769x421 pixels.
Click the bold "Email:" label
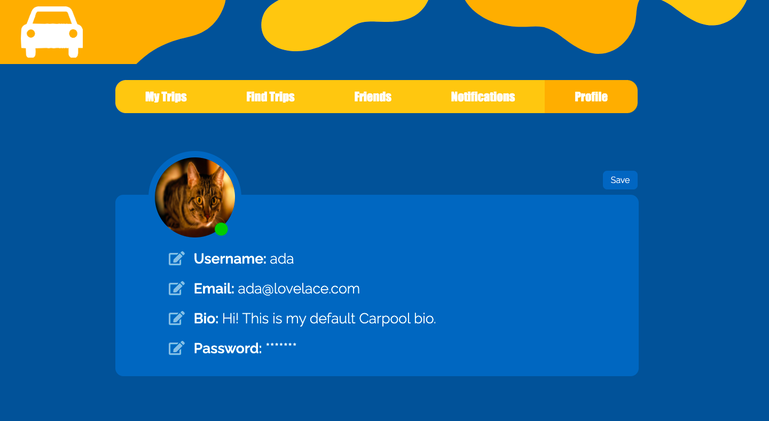(x=214, y=289)
